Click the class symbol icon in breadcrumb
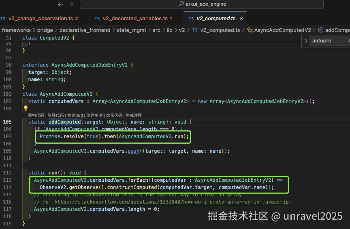 (x=250, y=30)
